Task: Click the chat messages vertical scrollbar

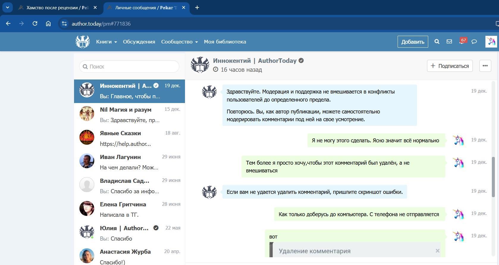Action: click(x=493, y=177)
